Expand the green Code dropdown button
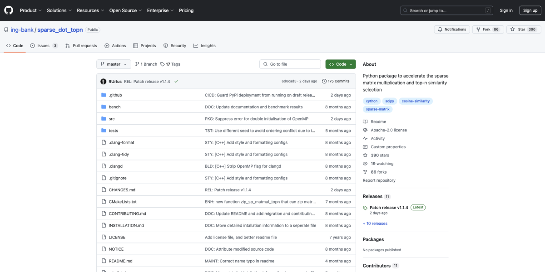This screenshot has height=272, width=545. click(341, 64)
